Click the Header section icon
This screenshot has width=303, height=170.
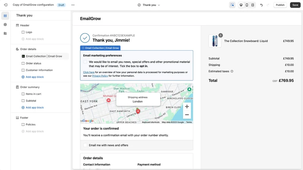17,25
